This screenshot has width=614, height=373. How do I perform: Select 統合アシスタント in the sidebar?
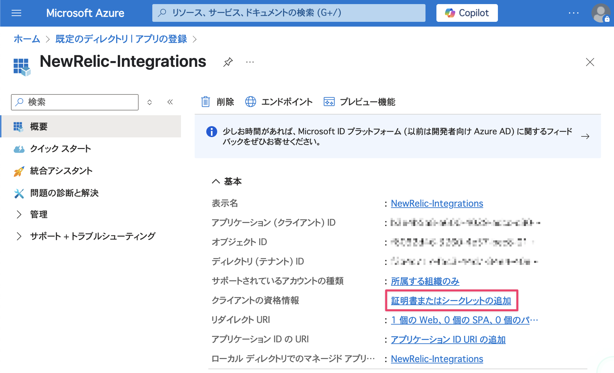[61, 171]
